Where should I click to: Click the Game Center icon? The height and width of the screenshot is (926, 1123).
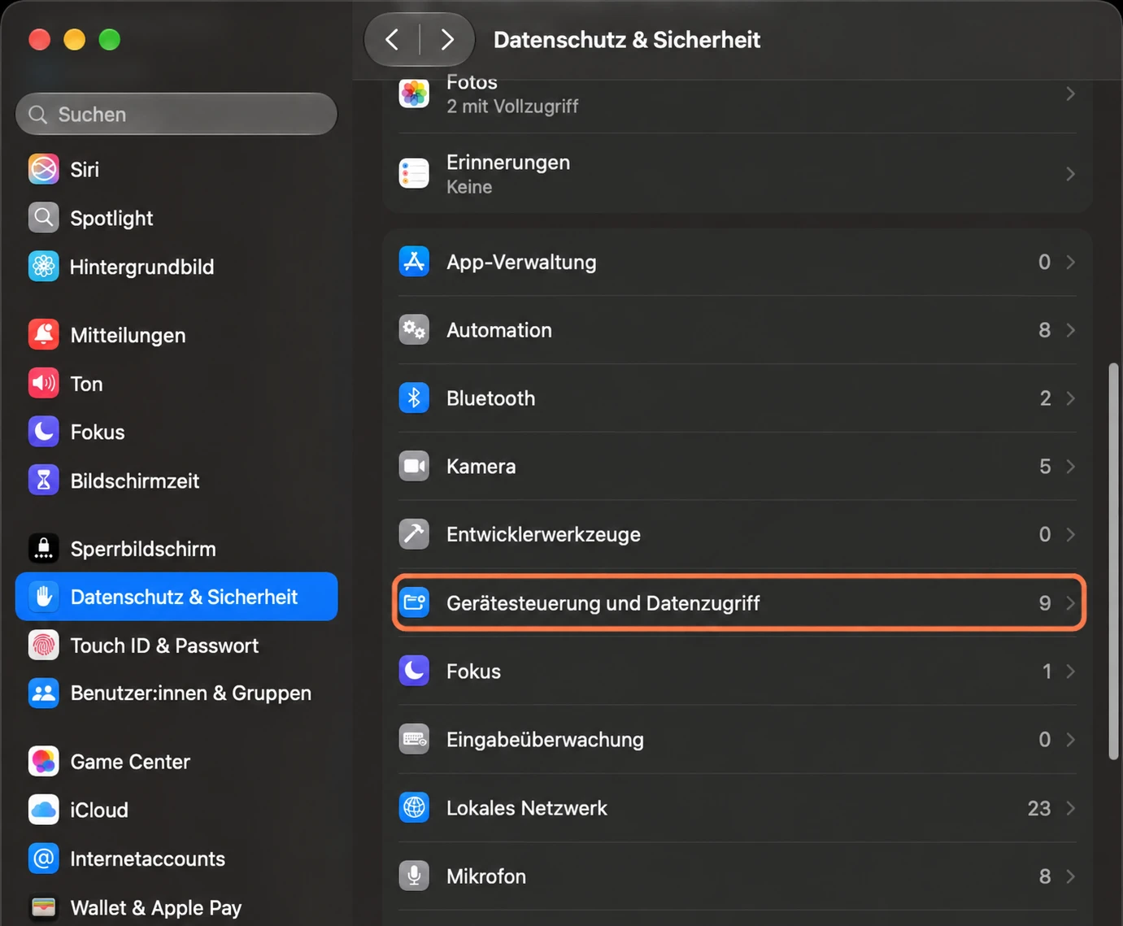pyautogui.click(x=44, y=762)
